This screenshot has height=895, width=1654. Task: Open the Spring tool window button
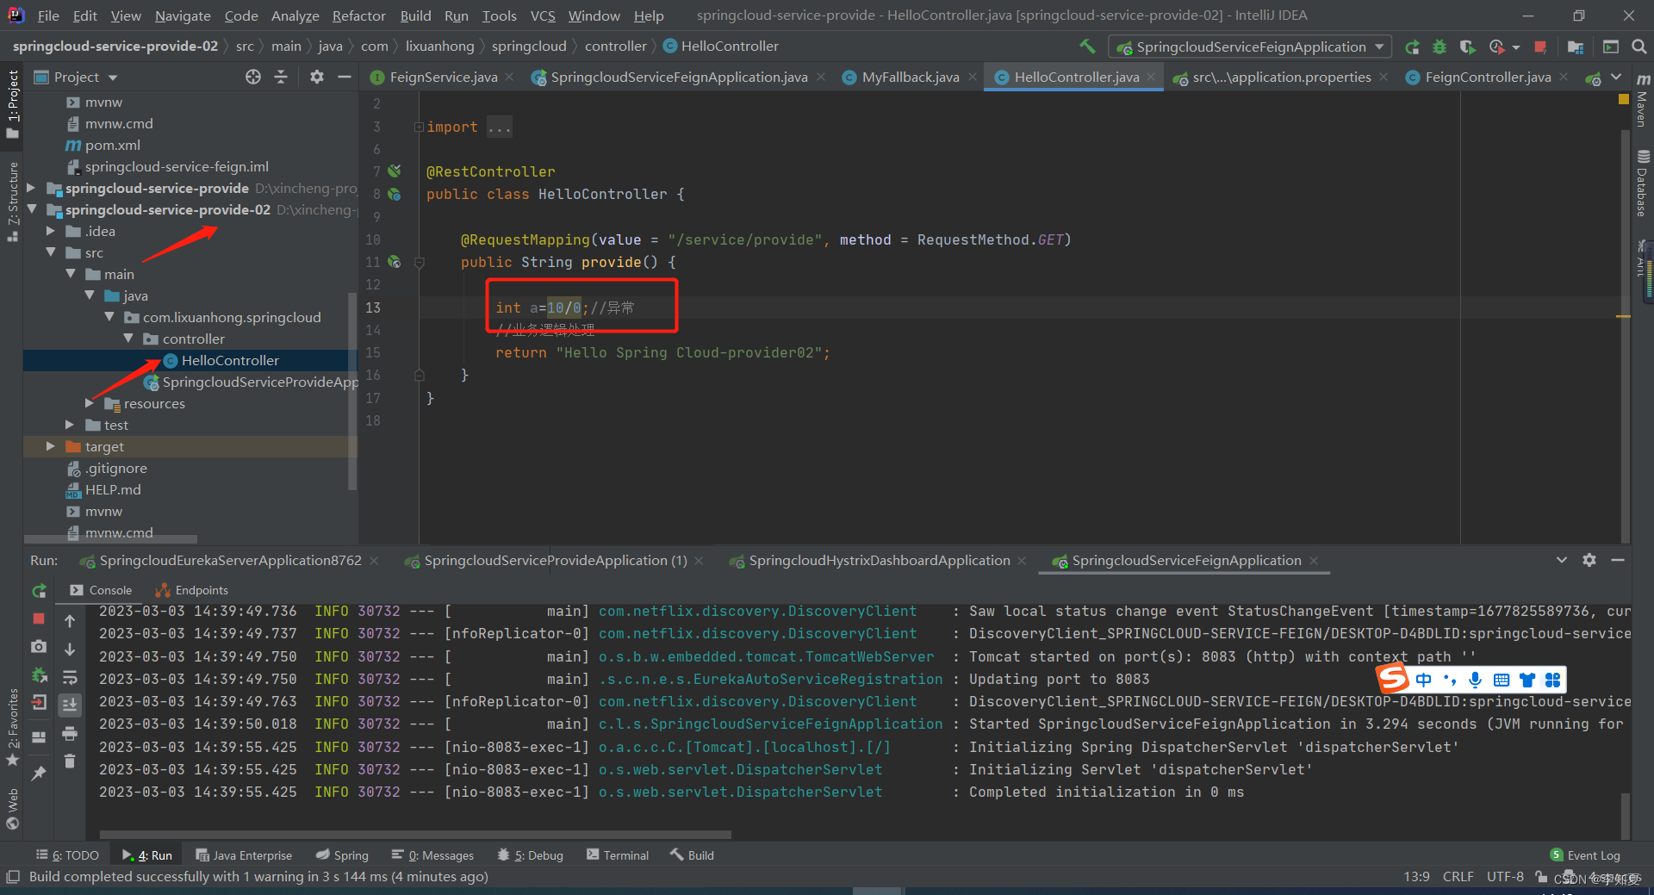click(x=342, y=855)
